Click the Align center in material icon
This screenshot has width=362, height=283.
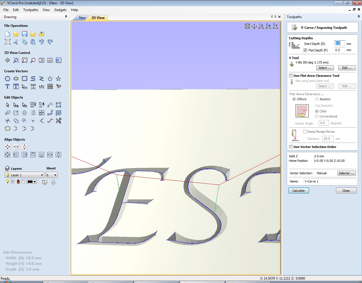pos(8,147)
